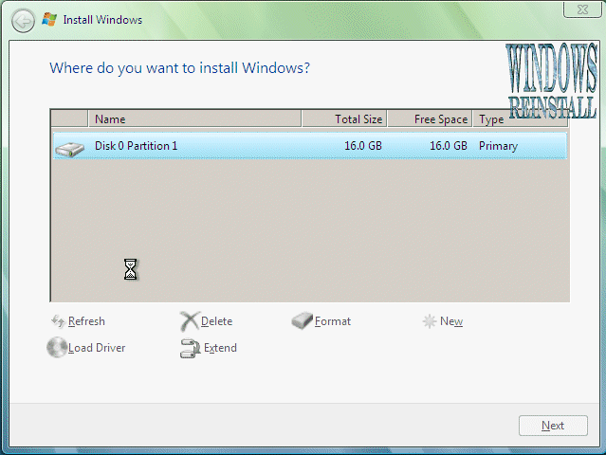
Task: Sort by the Free Space column header
Action: coord(430,119)
